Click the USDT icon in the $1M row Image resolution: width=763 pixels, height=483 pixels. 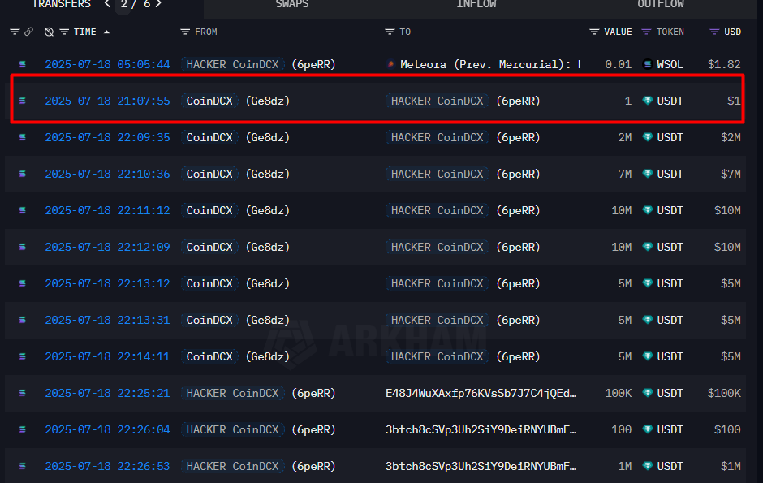click(x=647, y=465)
